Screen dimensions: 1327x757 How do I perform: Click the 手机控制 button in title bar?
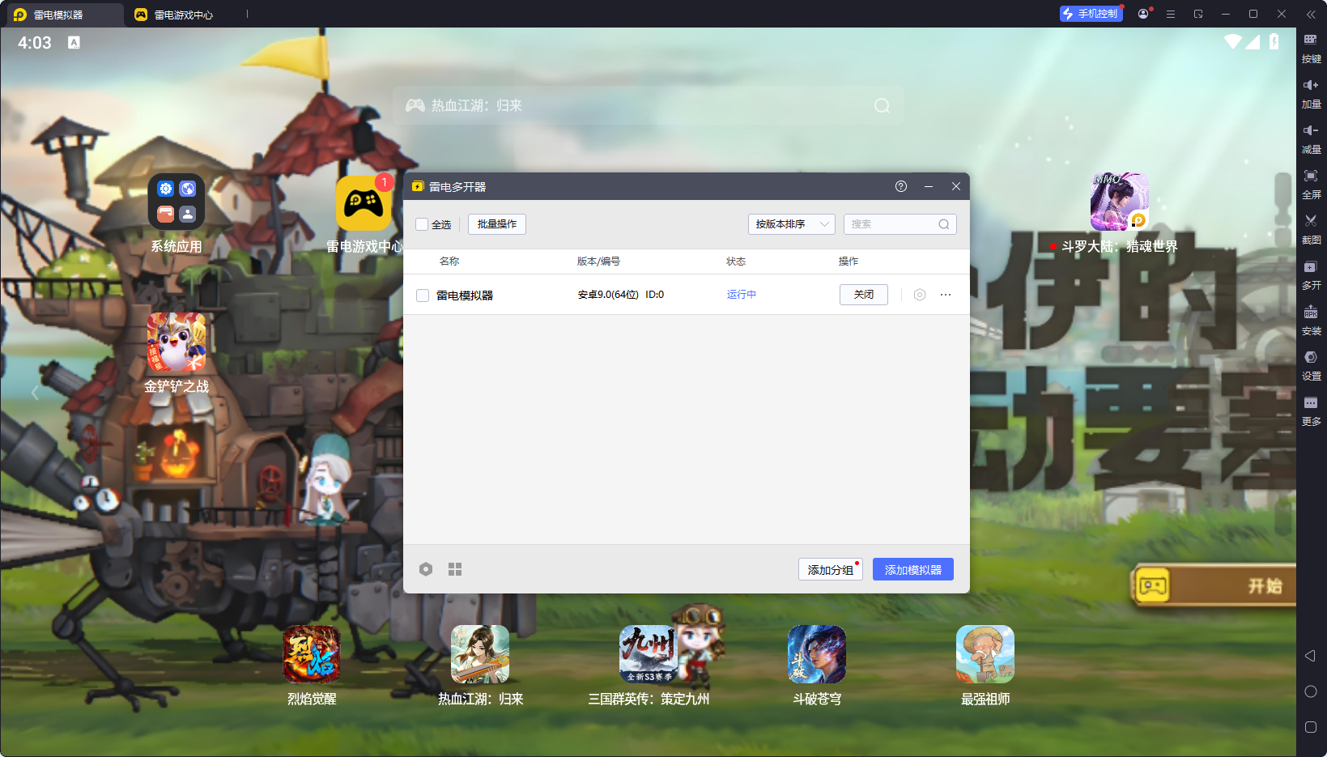[x=1091, y=14]
